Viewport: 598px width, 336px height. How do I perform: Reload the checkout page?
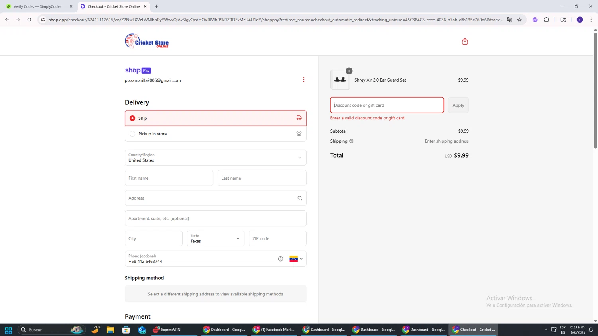[29, 20]
